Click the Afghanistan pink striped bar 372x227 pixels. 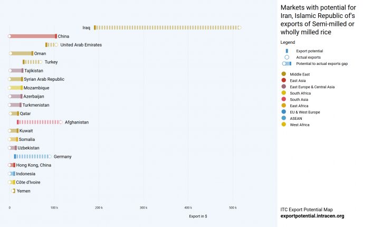pos(40,122)
